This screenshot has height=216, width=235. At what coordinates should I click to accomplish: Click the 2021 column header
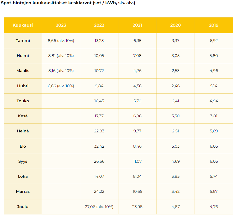(x=137, y=25)
